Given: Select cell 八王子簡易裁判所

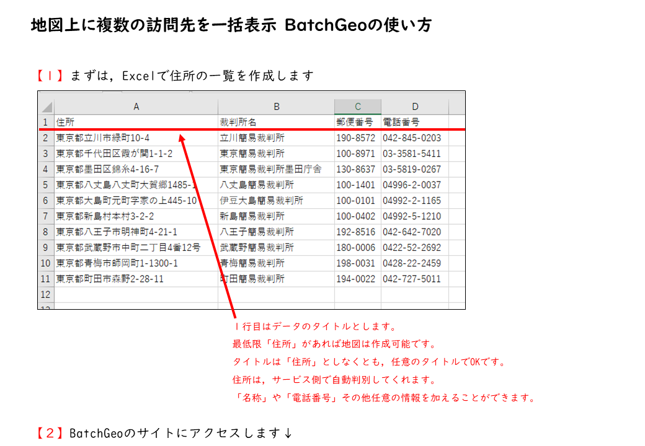Looking at the screenshot, I should point(277,232).
